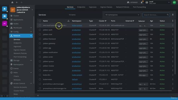Sort table by the Age column header
Viewport: 178px width, 100px height.
coord(151,21)
